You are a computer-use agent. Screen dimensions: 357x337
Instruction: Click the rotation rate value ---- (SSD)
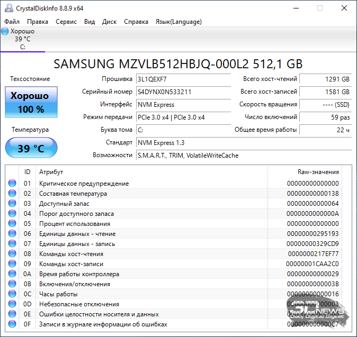(x=326, y=105)
